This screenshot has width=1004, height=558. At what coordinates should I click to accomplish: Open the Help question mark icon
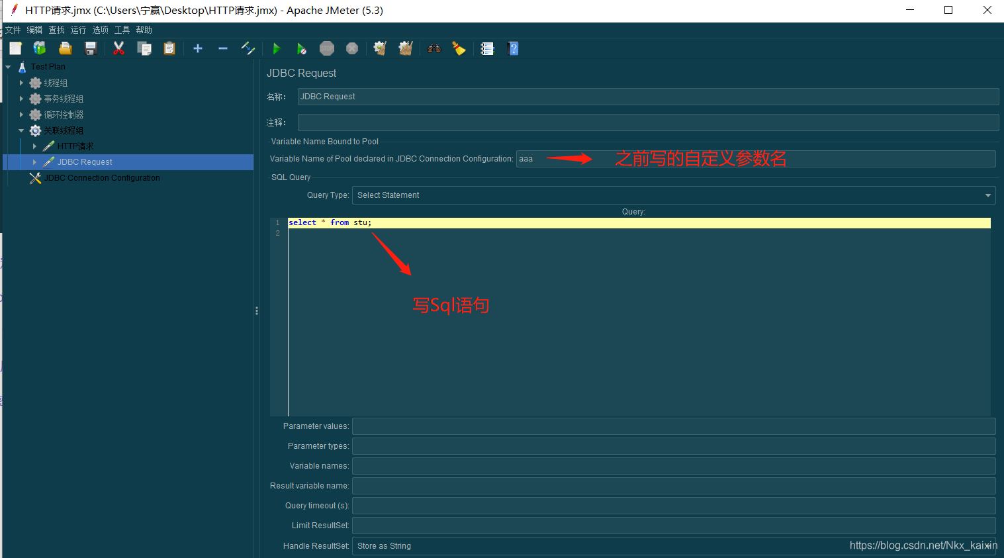pyautogui.click(x=513, y=48)
